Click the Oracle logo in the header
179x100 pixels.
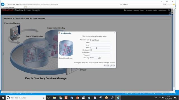[x=8, y=10]
